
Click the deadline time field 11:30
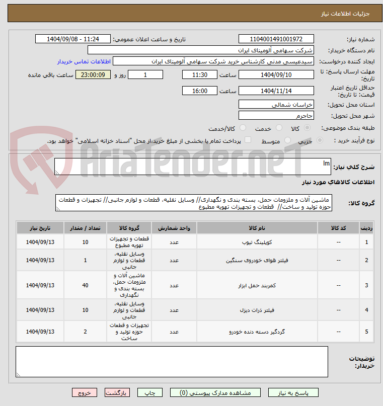[x=200, y=75]
